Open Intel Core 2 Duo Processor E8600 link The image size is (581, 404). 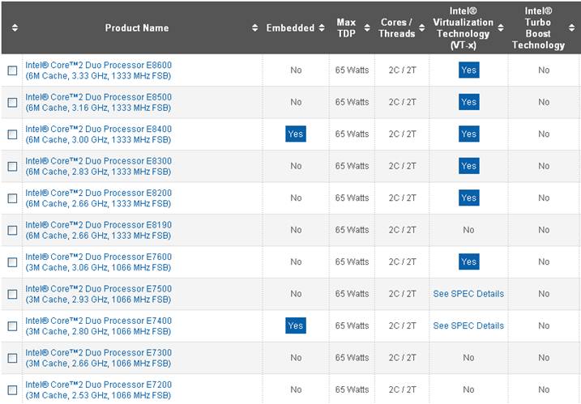pos(99,70)
